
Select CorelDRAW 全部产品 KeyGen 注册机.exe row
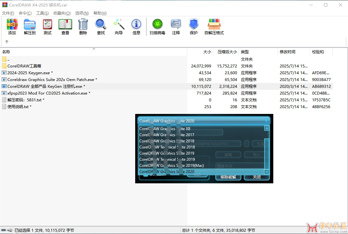167,86
